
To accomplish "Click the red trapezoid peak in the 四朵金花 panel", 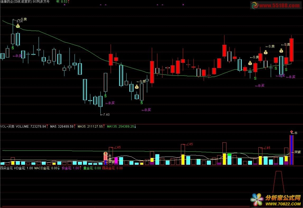I will point(279,172).
